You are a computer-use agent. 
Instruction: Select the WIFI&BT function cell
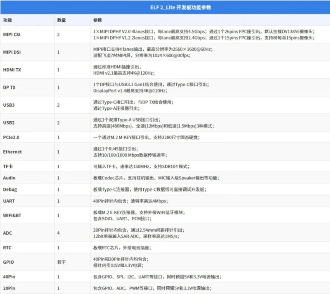point(12,215)
